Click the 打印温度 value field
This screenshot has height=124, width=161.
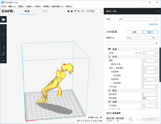tap(150, 106)
